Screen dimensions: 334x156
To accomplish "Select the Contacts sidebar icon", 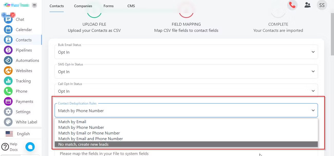I will 8,40.
